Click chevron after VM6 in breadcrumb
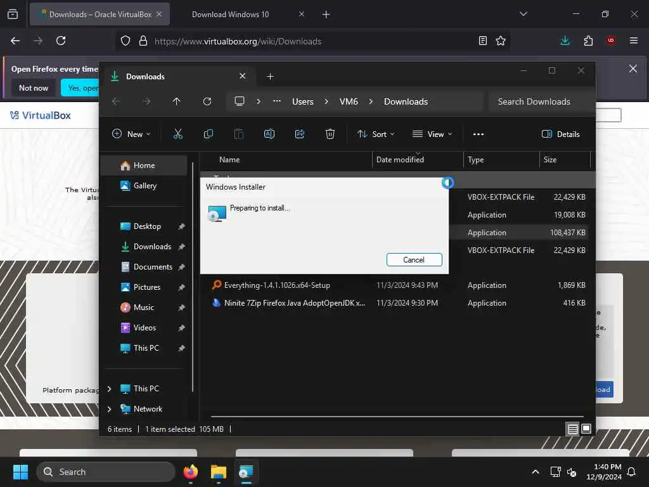The image size is (649, 487). coord(371,101)
